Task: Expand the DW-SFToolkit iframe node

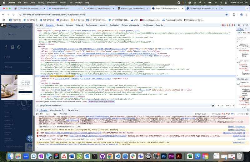Action: tap(40, 49)
